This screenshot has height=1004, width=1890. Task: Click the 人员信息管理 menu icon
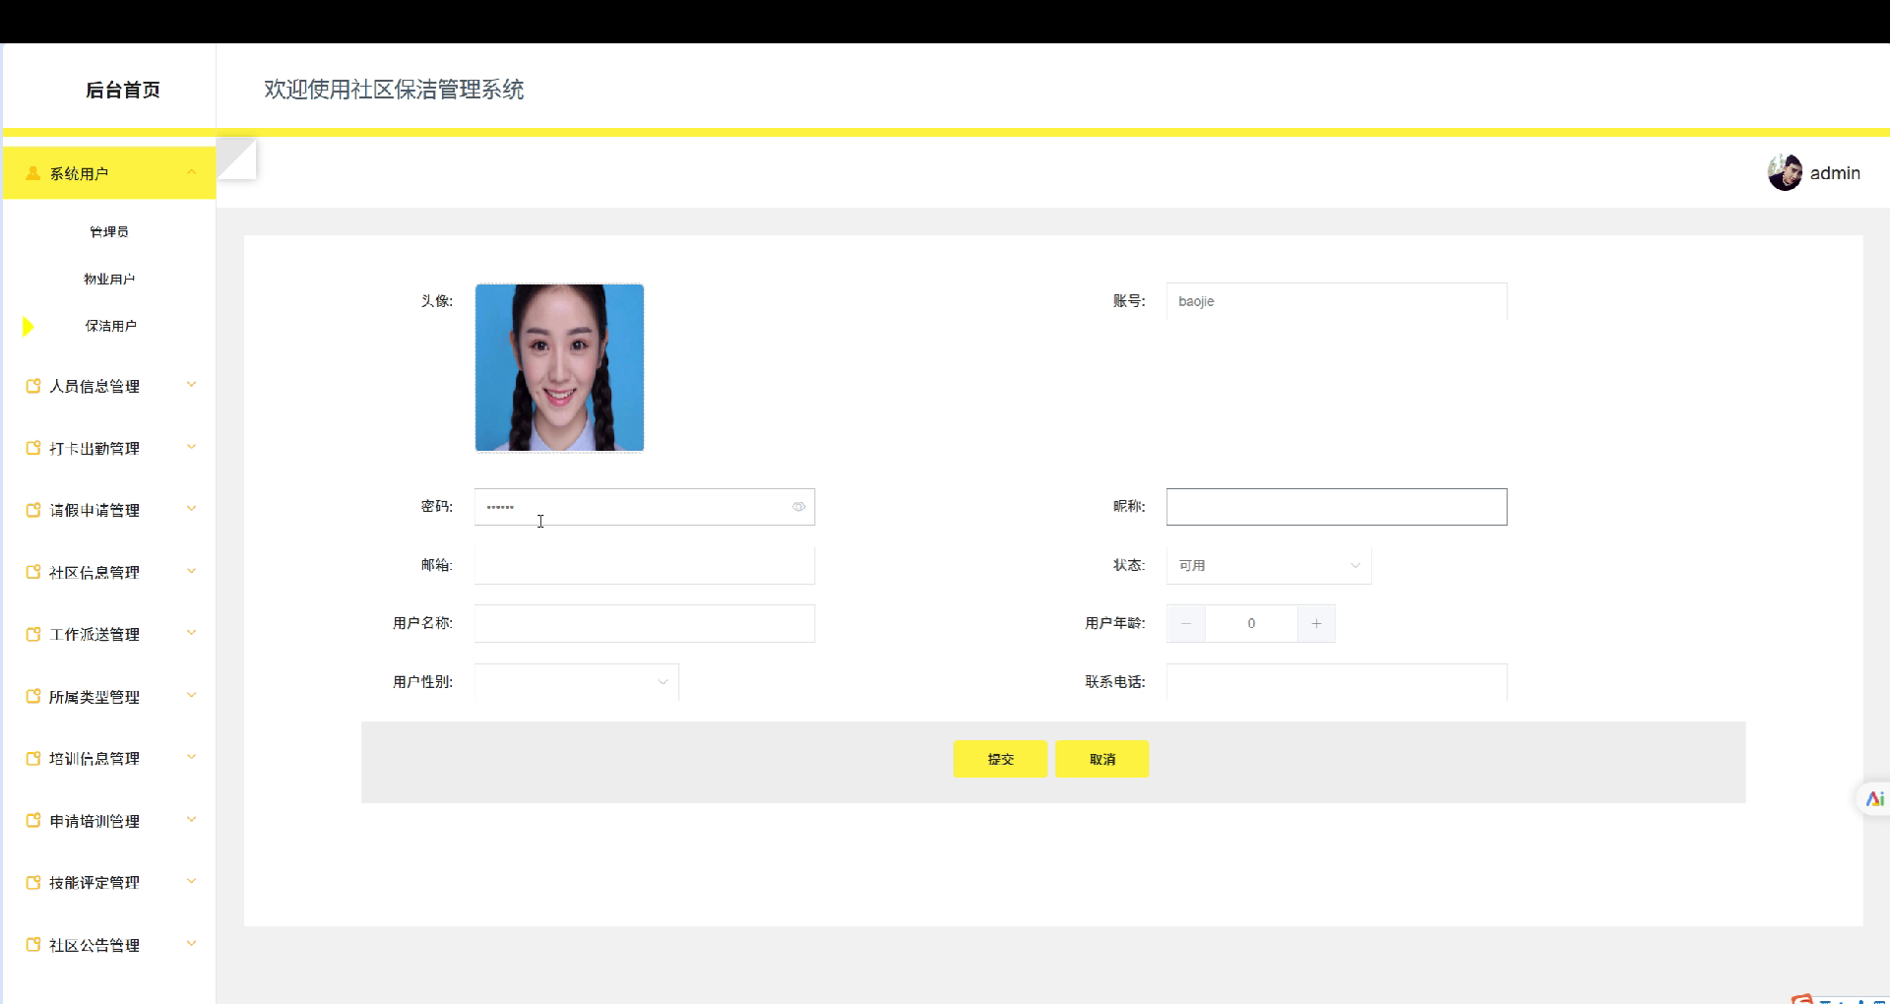(x=33, y=386)
